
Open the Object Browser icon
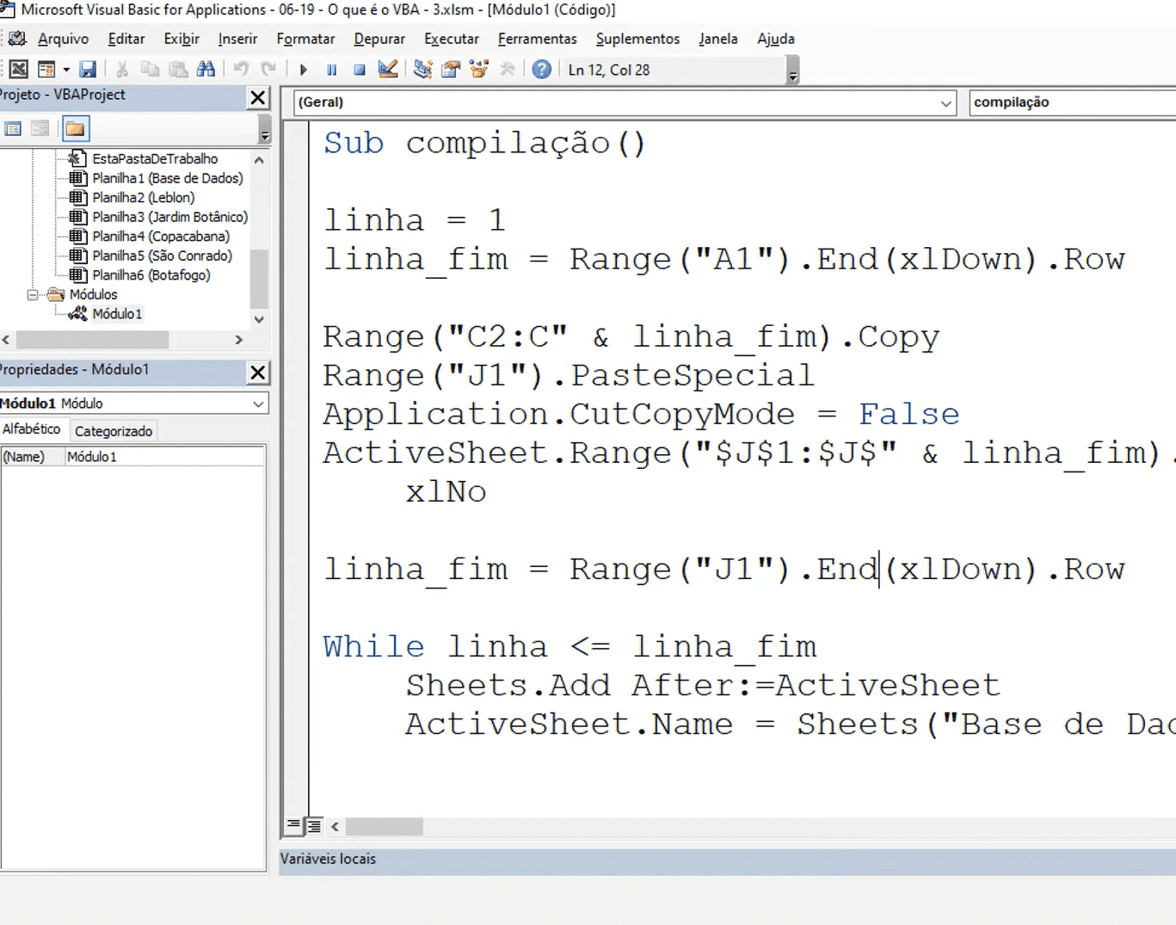(x=479, y=70)
